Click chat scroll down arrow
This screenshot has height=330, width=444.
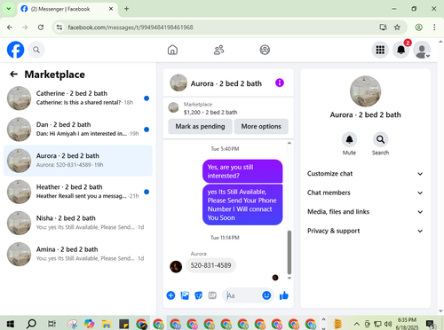tap(289, 278)
